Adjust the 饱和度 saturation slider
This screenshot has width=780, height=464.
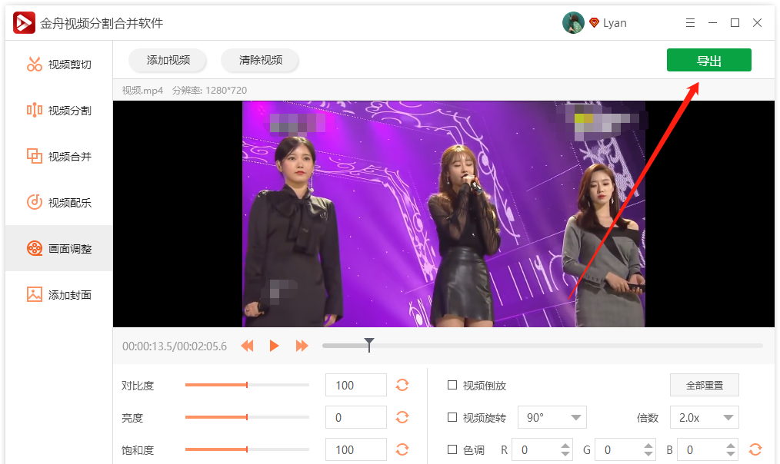click(247, 449)
